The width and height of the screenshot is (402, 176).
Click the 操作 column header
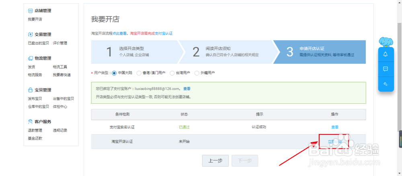point(335,114)
